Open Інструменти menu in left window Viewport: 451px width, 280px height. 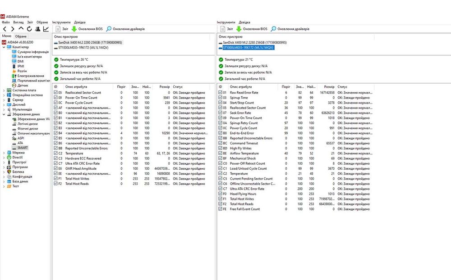(x=61, y=22)
